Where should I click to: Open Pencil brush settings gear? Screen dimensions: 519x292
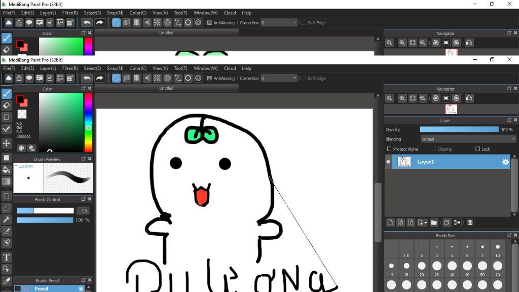(81, 288)
